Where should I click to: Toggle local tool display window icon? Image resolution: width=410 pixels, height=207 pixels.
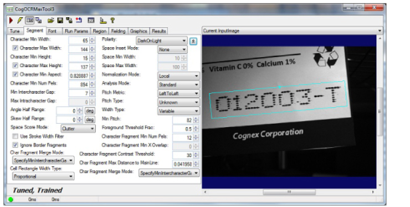[x=30, y=20]
